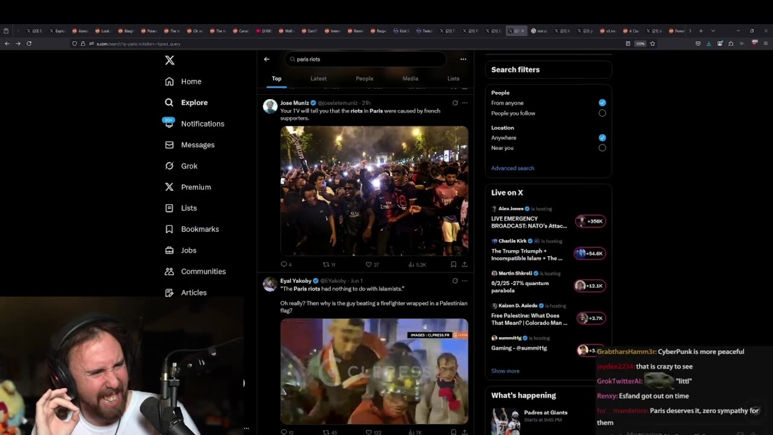
Task: Click the 'paris riots' search field
Action: coord(365,59)
